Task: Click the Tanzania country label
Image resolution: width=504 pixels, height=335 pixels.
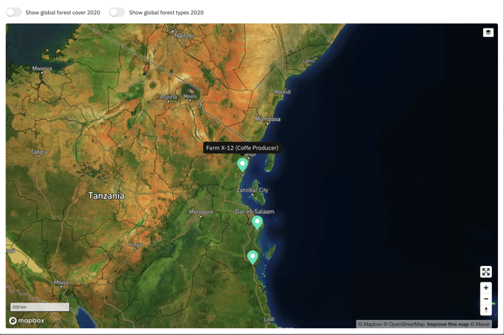Action: click(x=106, y=196)
